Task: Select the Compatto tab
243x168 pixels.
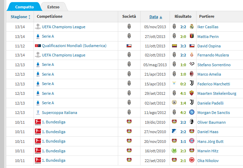Action: 24,7
